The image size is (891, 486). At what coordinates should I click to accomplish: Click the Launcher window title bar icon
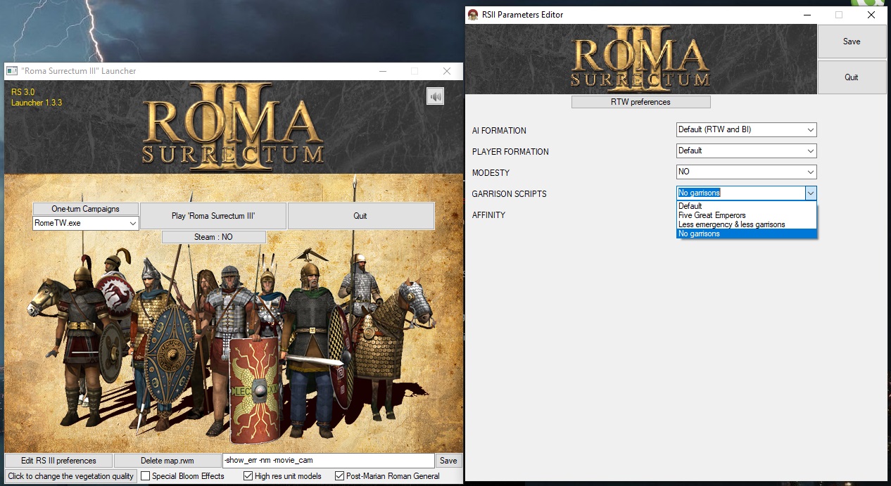click(12, 71)
